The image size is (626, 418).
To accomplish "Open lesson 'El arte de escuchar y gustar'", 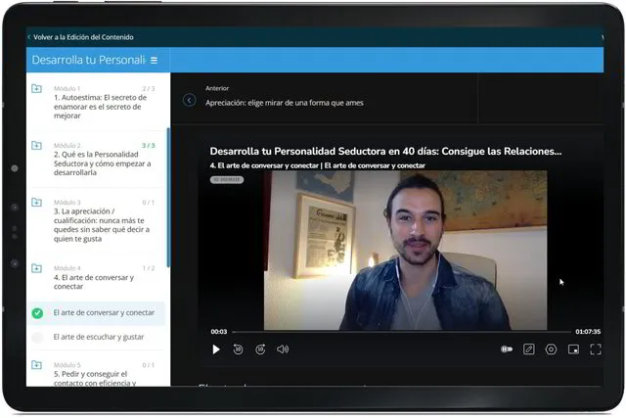I will point(99,338).
